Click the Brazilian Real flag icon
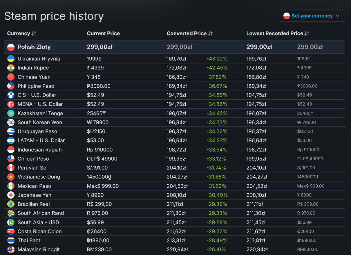Viewport: 351px width, 255px height. [11, 204]
